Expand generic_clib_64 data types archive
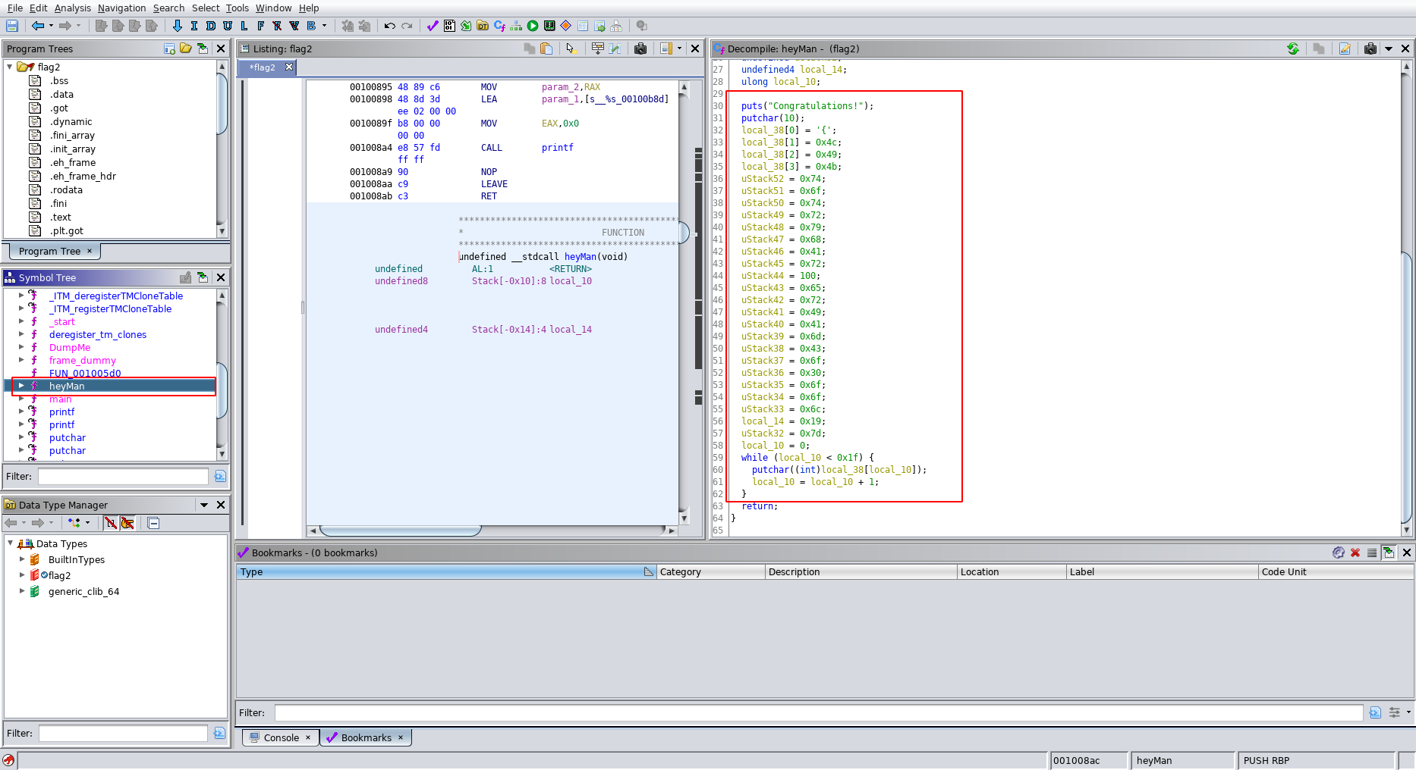 [22, 591]
